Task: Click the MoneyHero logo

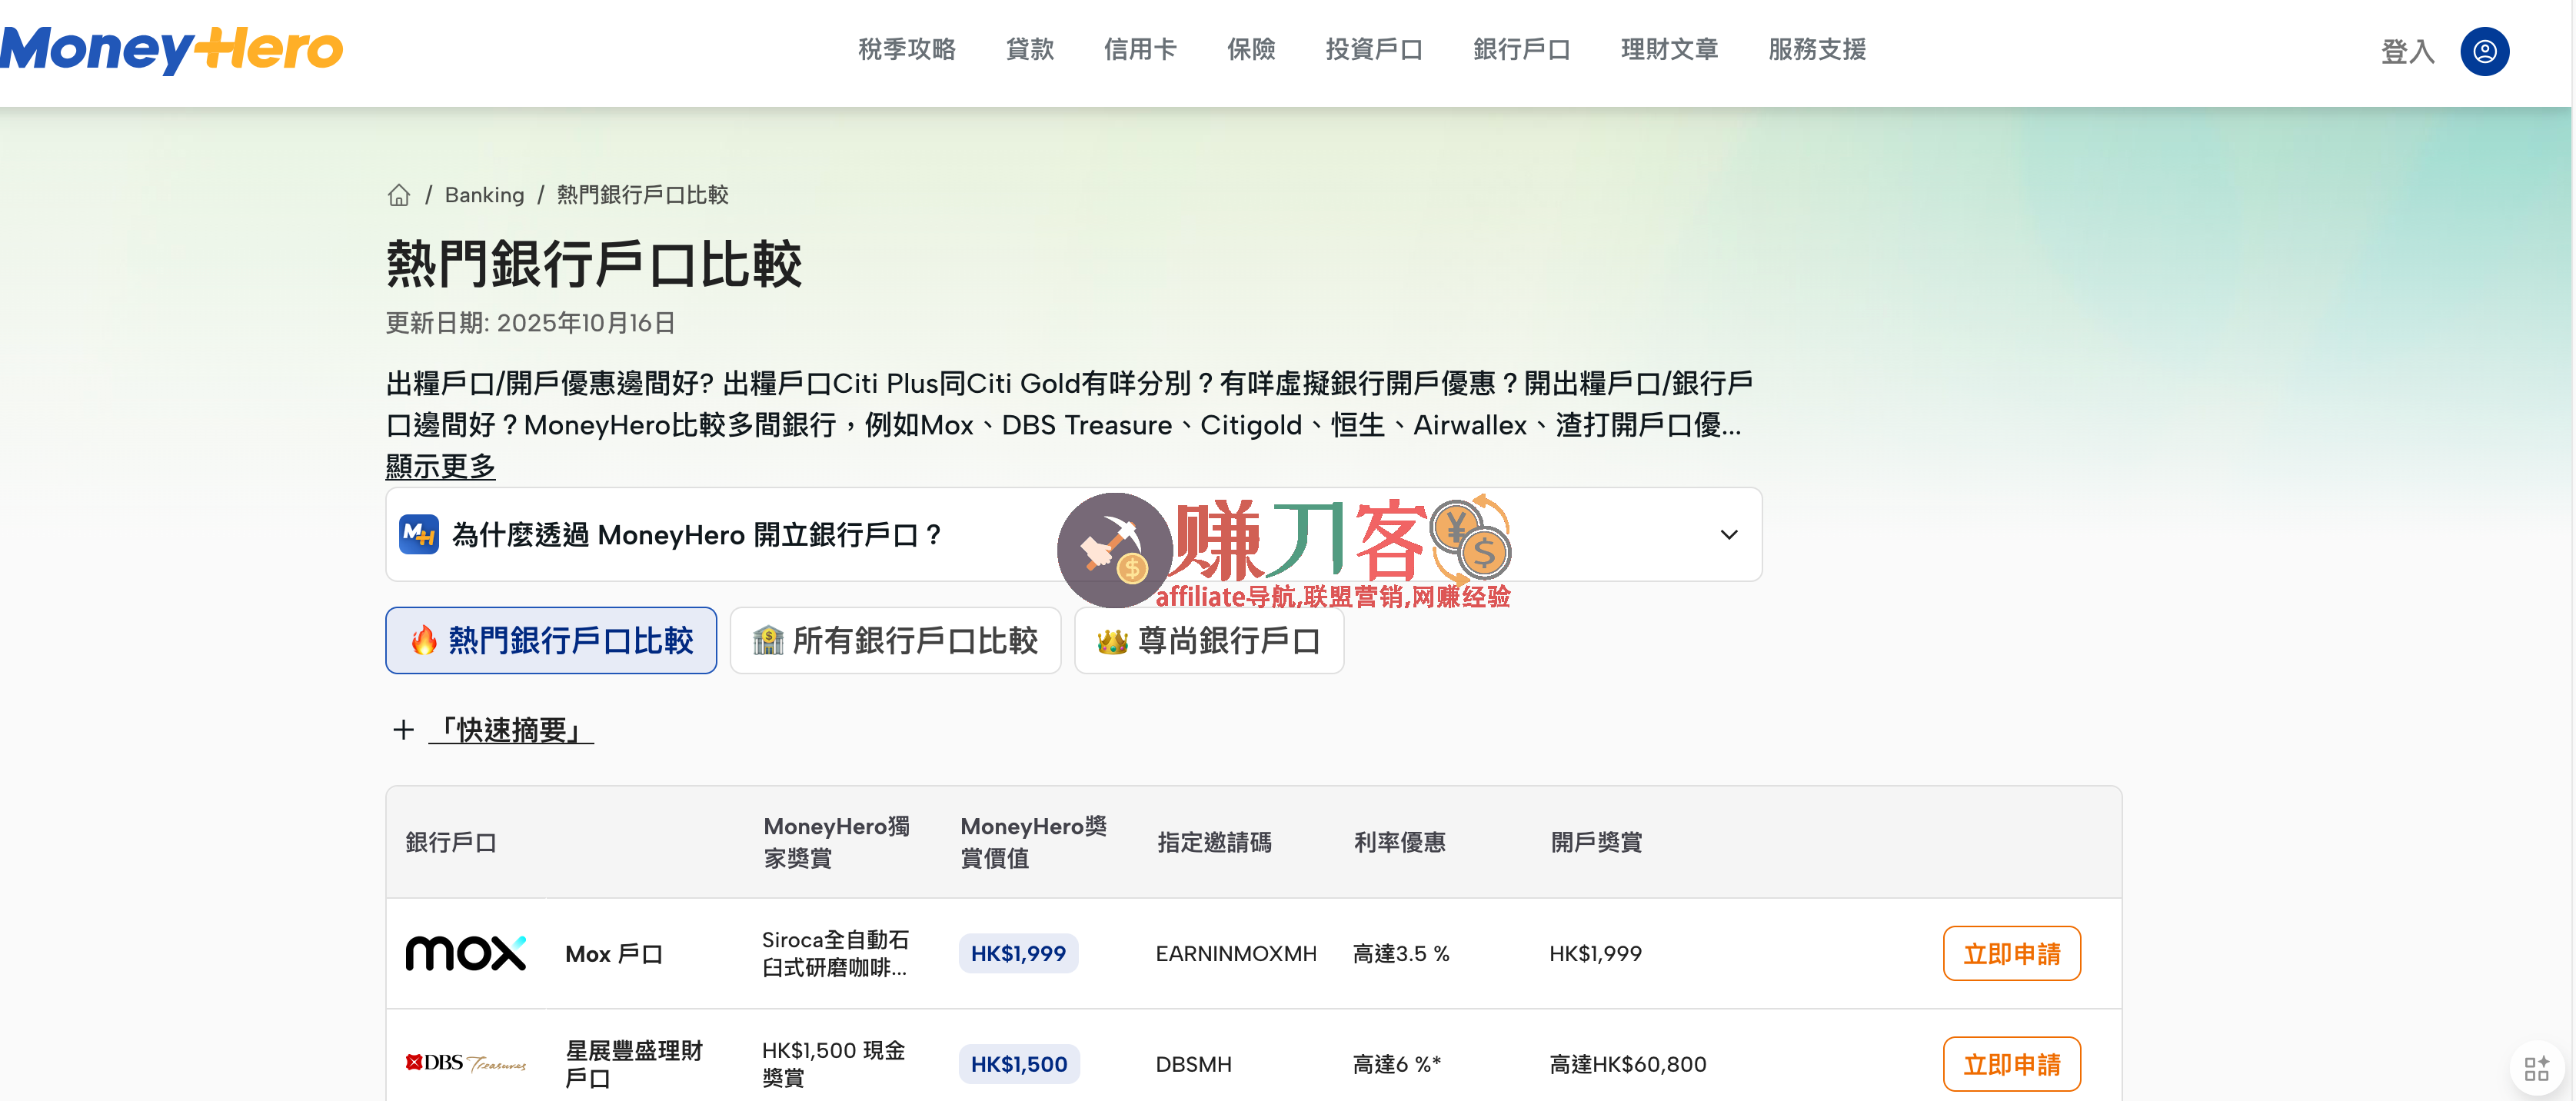Action: point(172,49)
